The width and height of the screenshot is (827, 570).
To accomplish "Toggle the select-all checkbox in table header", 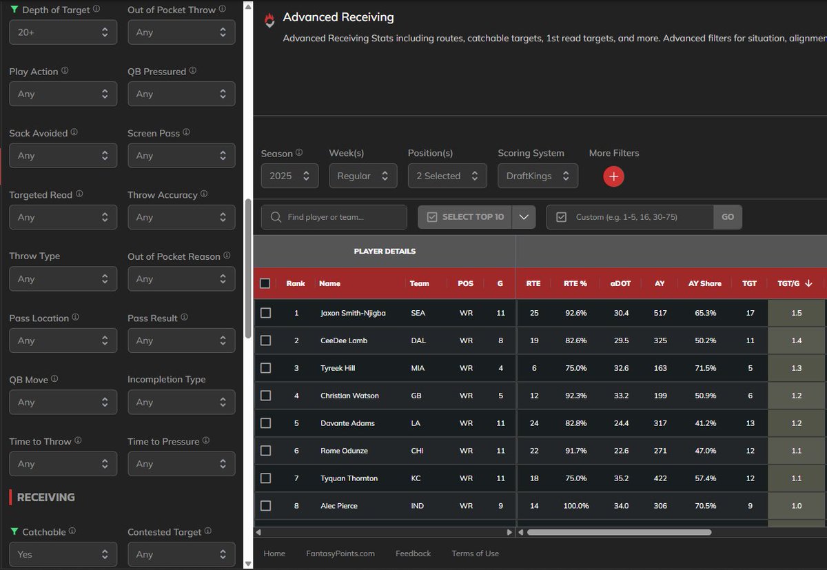I will pyautogui.click(x=265, y=283).
